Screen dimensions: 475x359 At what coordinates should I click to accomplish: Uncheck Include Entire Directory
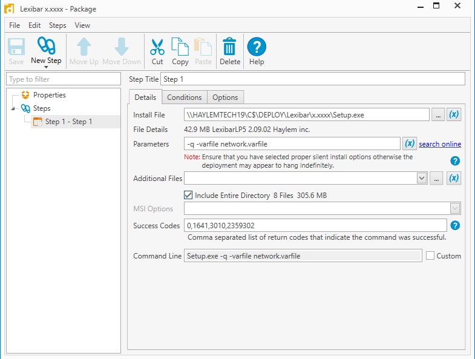188,196
